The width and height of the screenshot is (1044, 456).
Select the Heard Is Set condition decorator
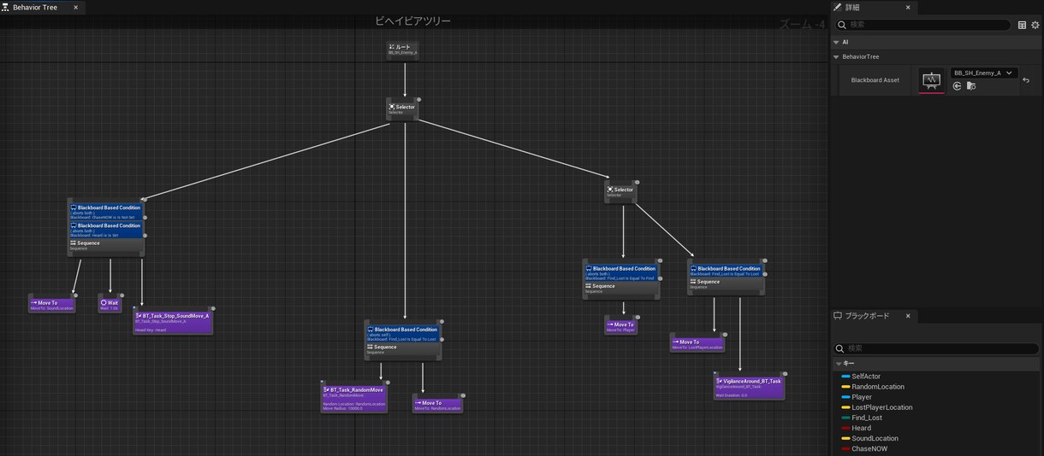(107, 230)
